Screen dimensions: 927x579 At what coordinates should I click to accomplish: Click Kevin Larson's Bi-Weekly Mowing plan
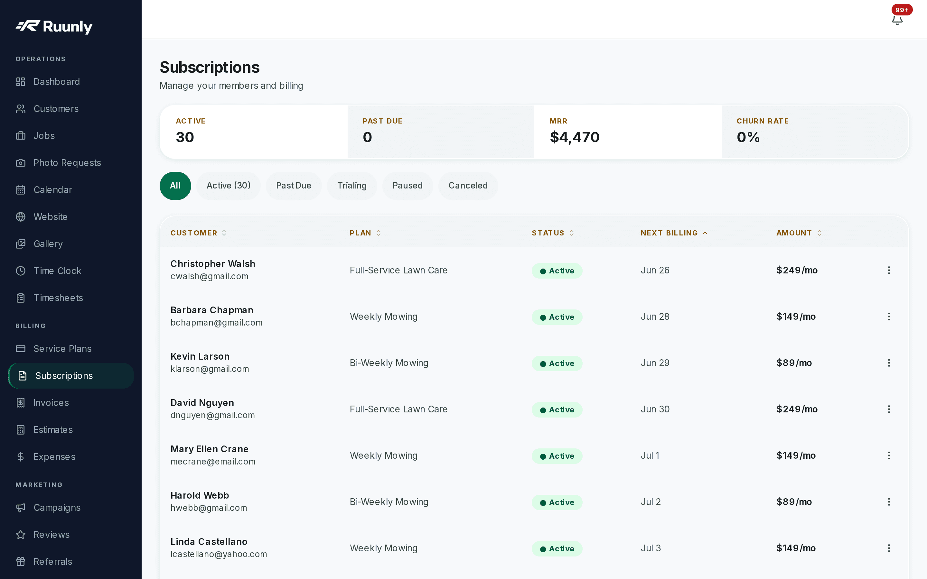point(389,363)
